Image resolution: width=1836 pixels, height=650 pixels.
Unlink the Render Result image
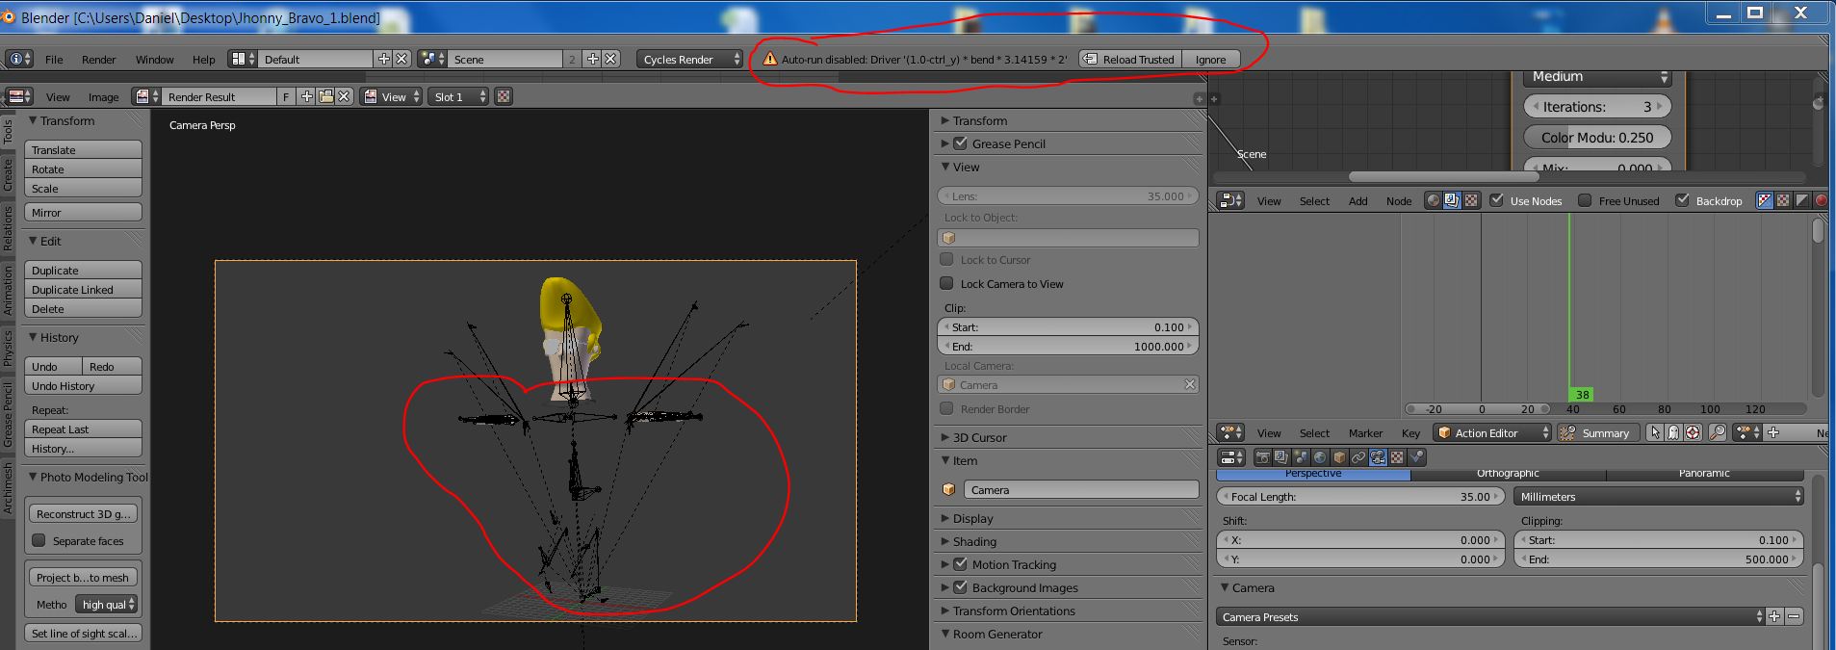[x=344, y=96]
